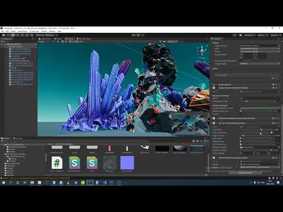Open the Account dropdown
This screenshot has width=283, height=212.
click(249, 35)
